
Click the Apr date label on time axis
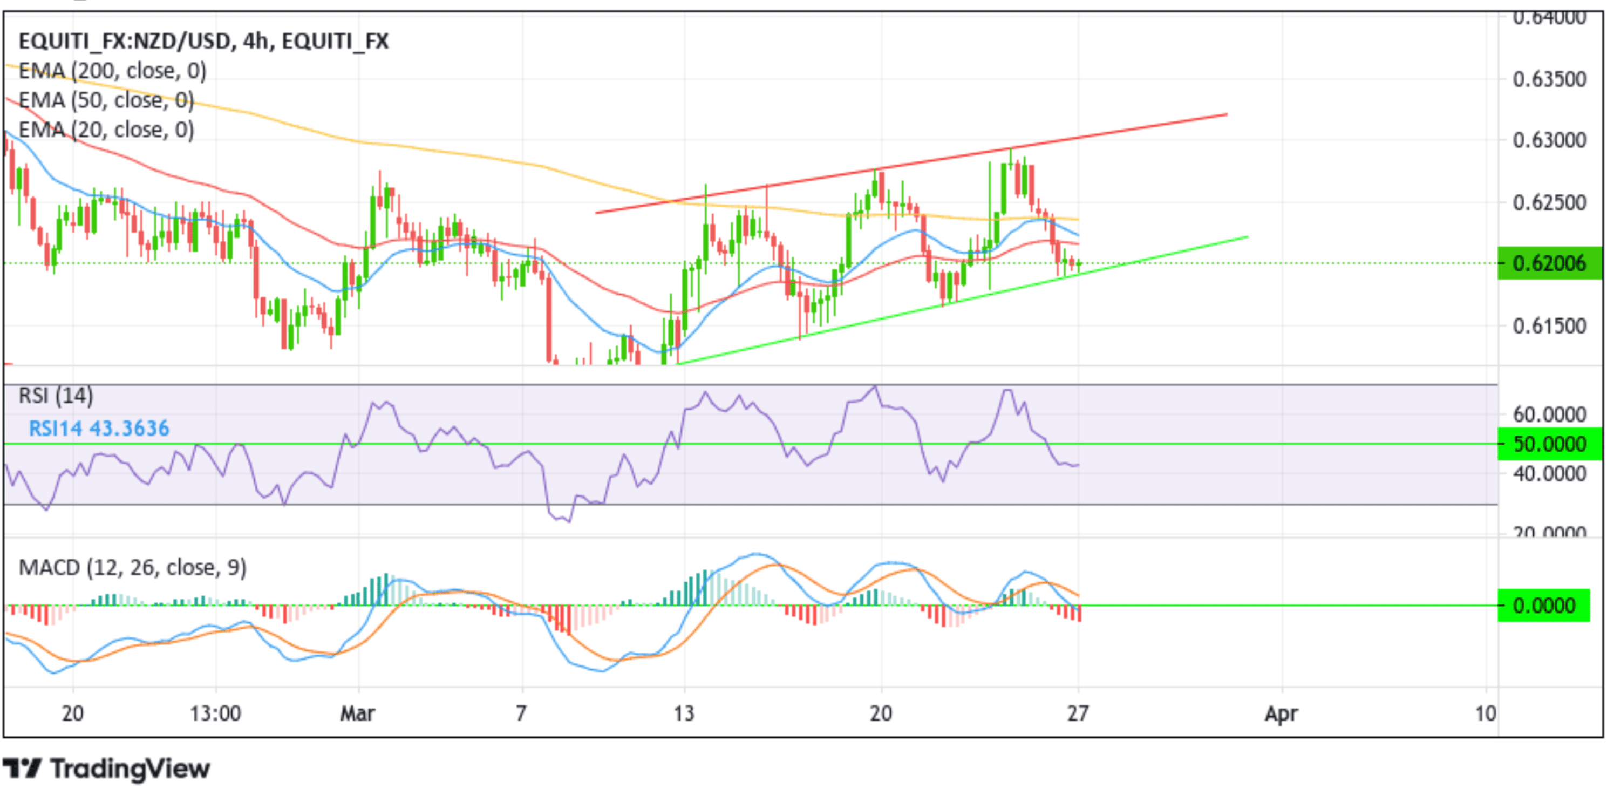tap(1282, 713)
